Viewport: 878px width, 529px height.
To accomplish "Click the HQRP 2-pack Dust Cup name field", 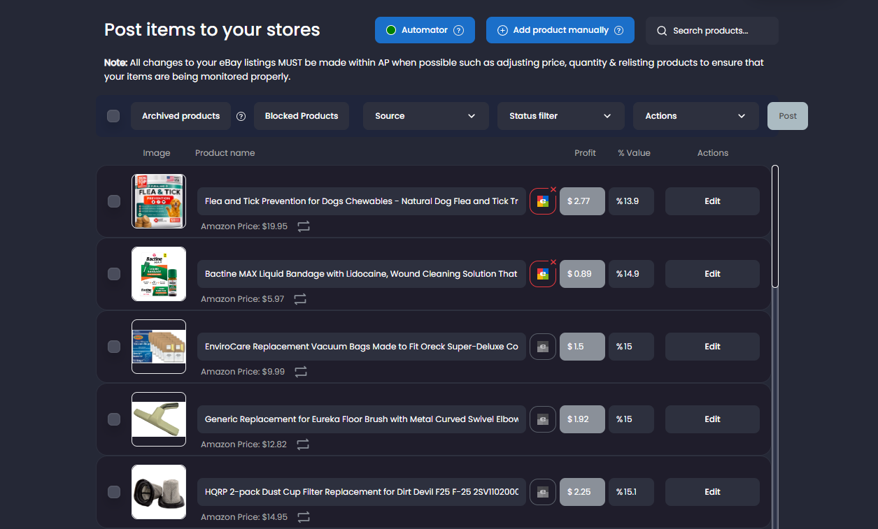I will (x=362, y=492).
